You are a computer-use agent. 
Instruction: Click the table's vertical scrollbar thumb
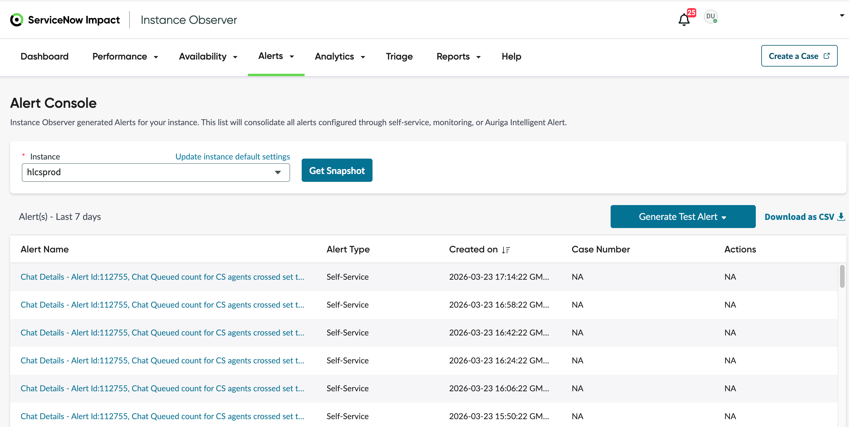tap(842, 276)
